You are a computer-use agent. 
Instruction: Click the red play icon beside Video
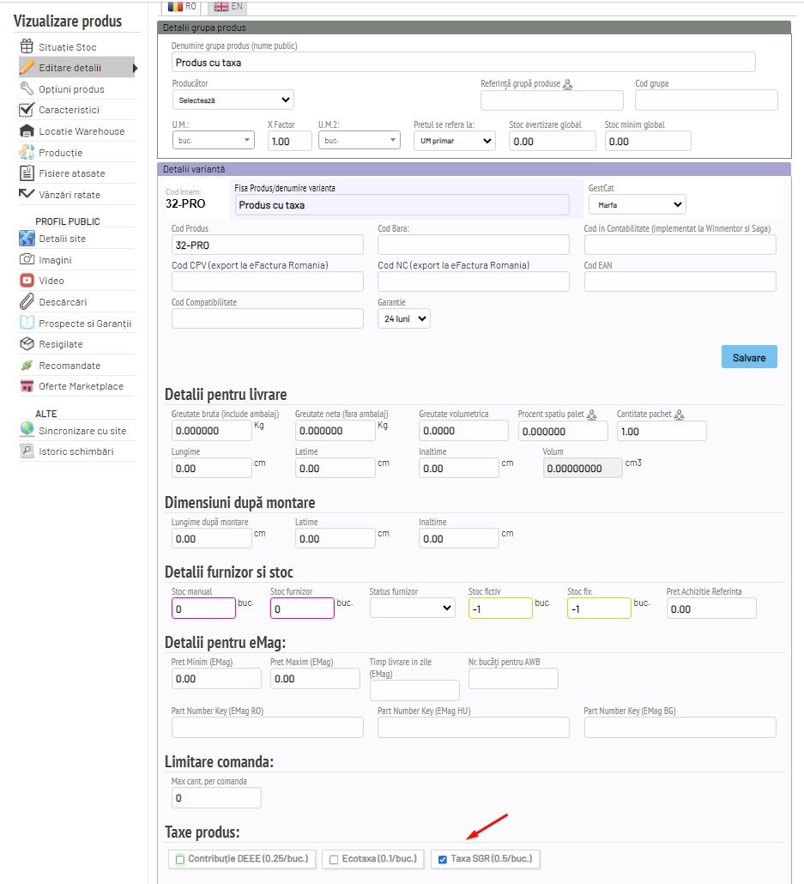coord(26,281)
